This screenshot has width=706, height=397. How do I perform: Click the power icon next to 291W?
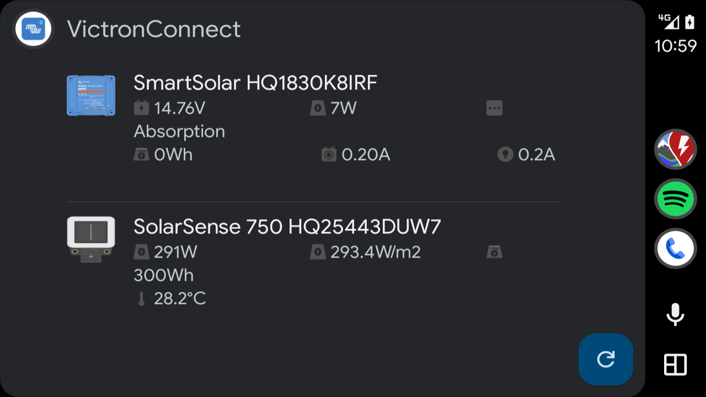coord(142,251)
